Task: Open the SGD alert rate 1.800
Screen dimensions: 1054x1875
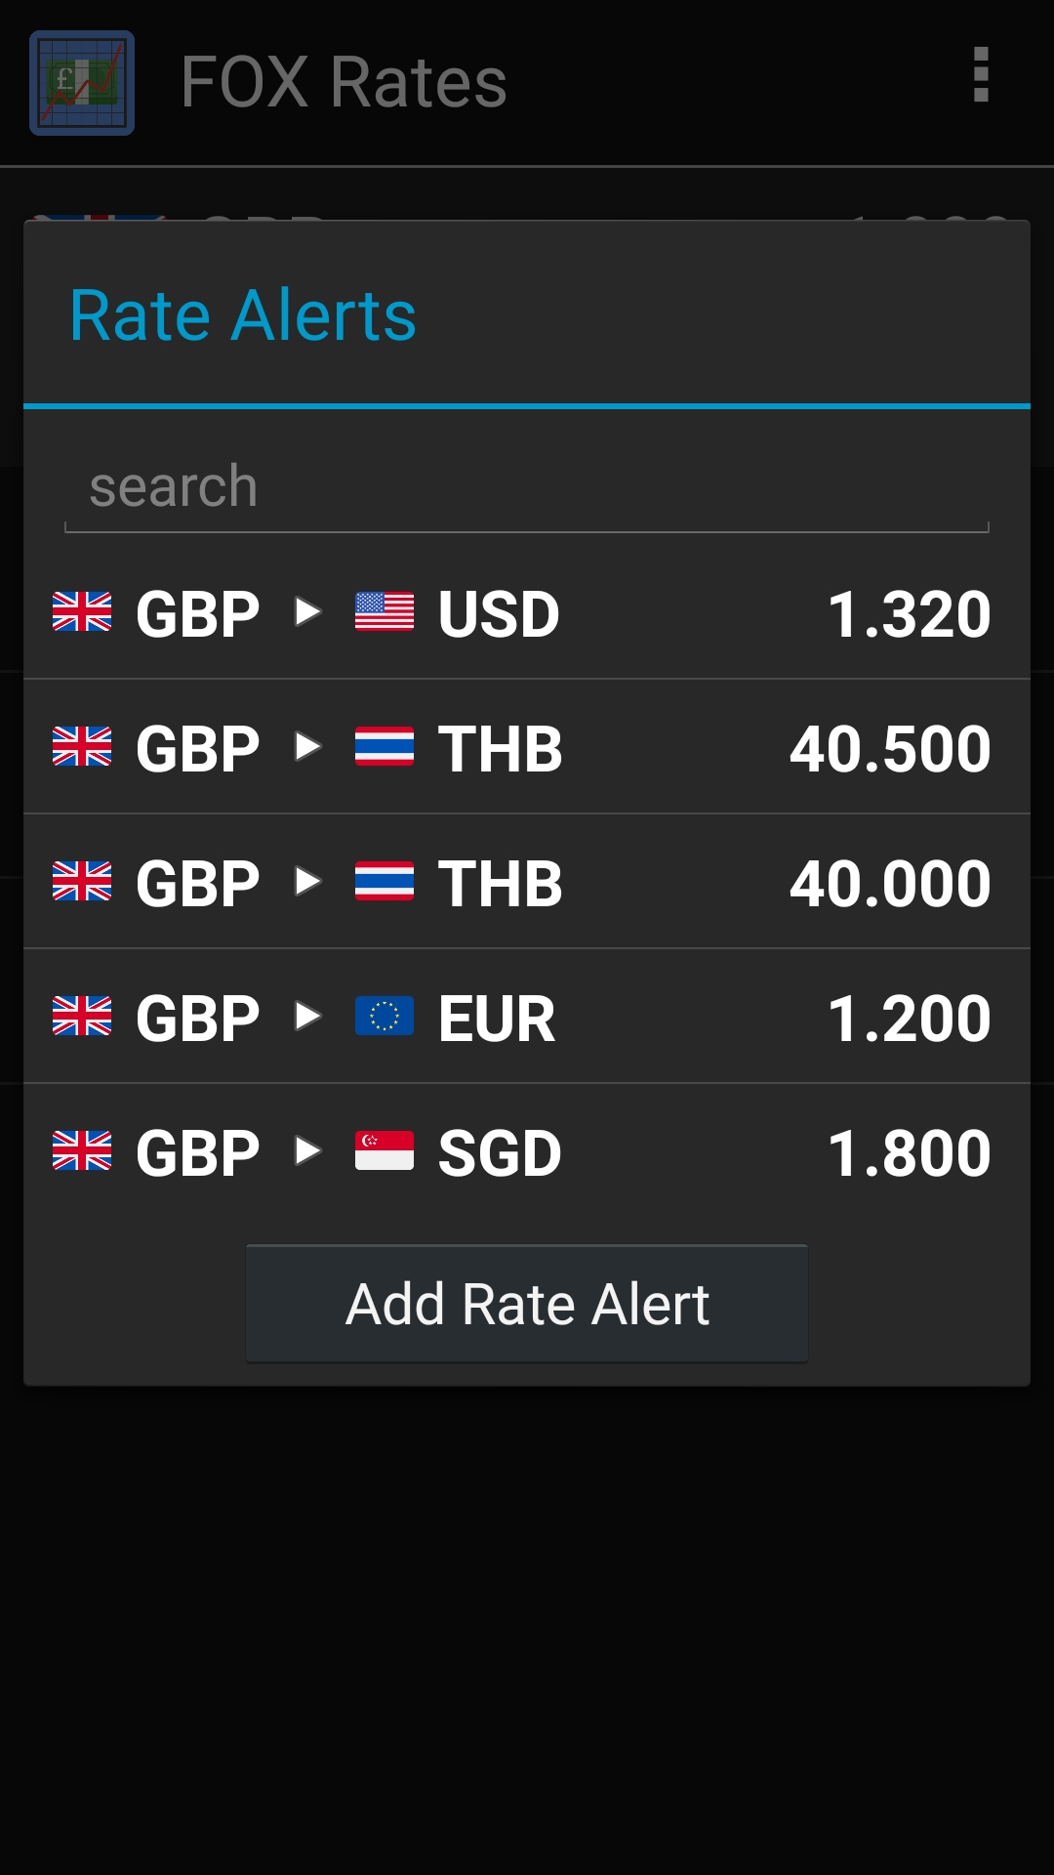Action: [x=909, y=1153]
